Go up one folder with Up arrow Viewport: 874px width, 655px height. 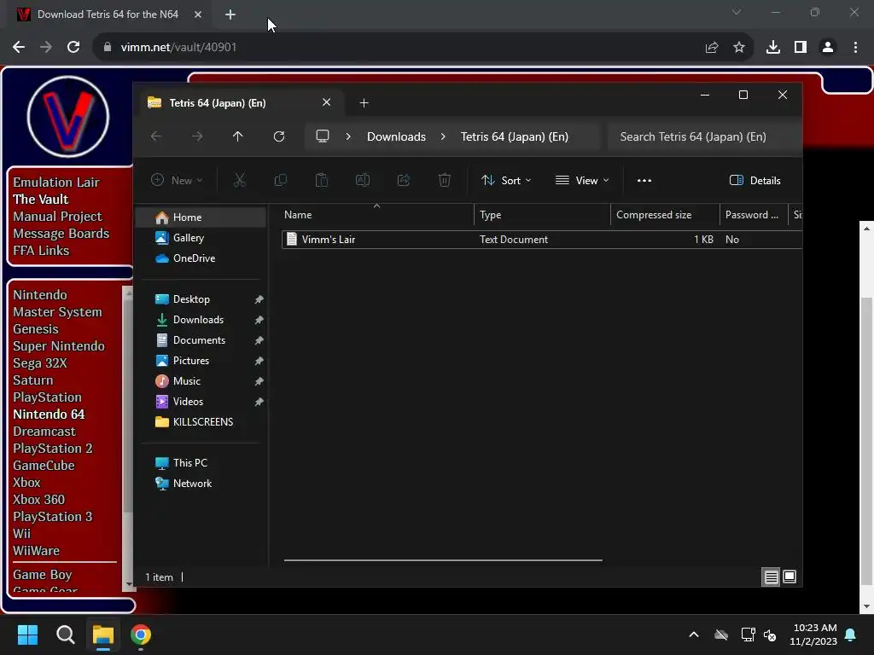(x=238, y=136)
